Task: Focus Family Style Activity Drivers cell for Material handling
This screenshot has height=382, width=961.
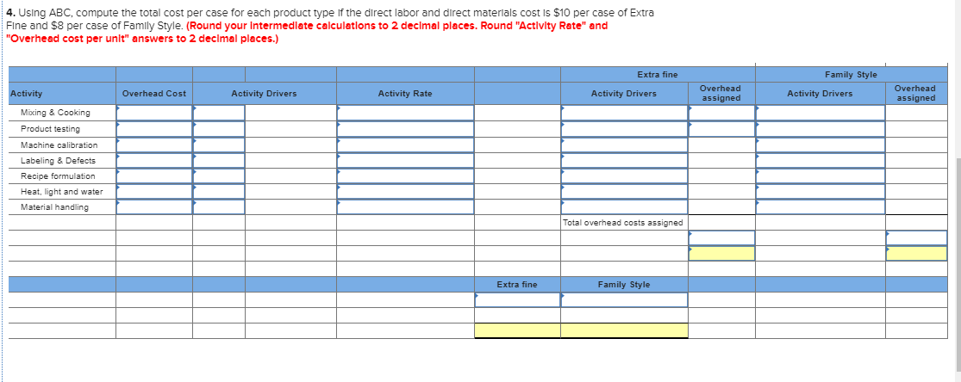Action: coord(820,206)
